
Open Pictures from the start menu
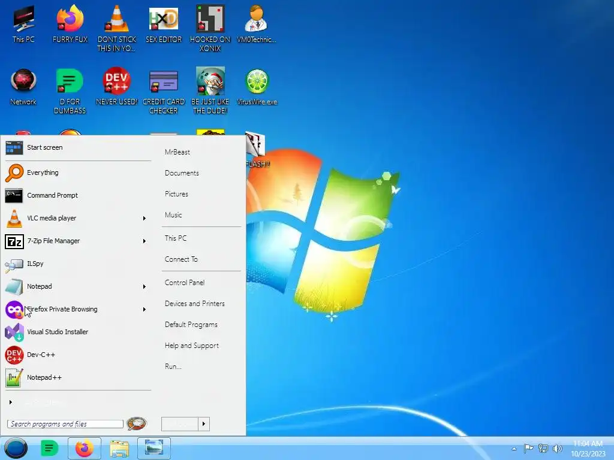pos(176,194)
